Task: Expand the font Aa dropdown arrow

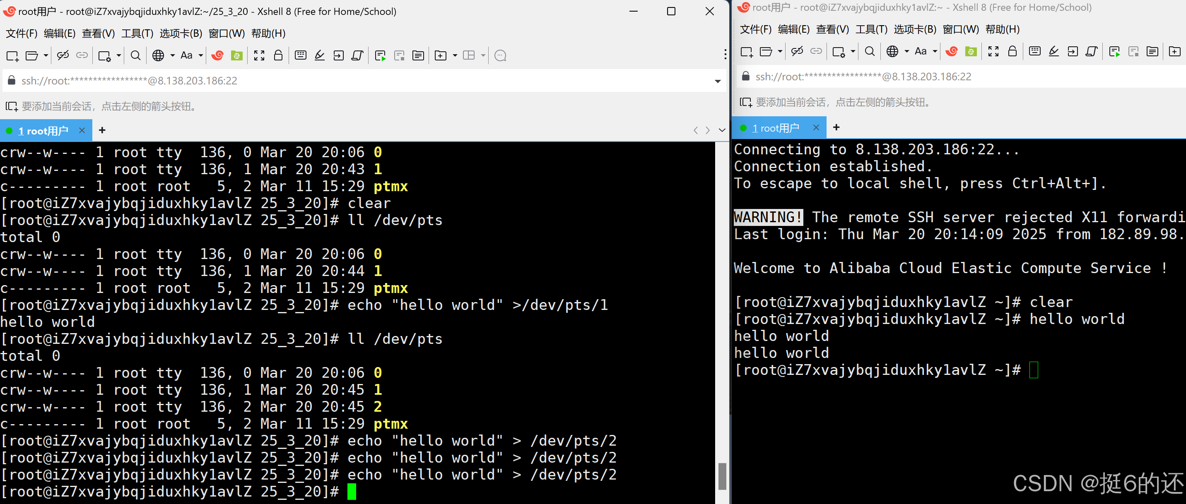Action: click(x=201, y=55)
